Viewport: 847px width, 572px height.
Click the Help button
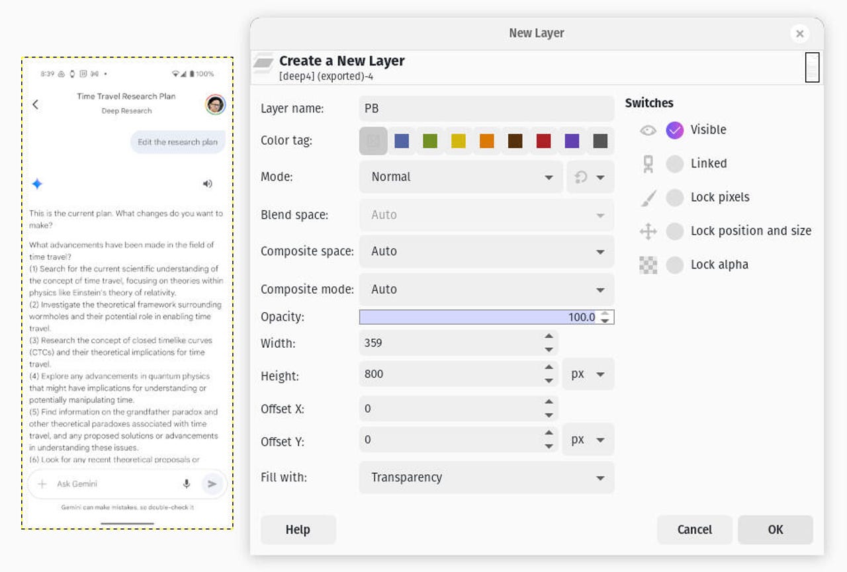pyautogui.click(x=298, y=530)
